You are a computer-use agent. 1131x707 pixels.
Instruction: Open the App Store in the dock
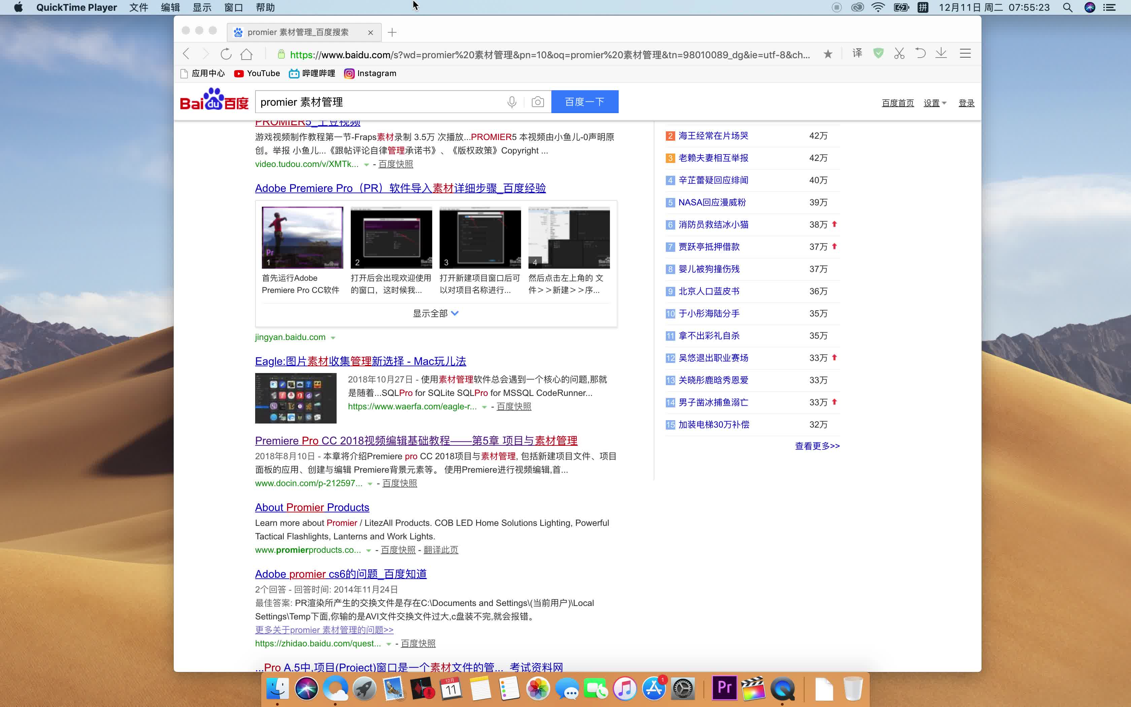[x=654, y=688]
